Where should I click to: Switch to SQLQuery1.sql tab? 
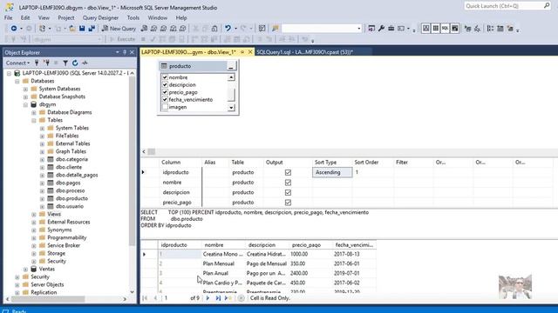304,52
